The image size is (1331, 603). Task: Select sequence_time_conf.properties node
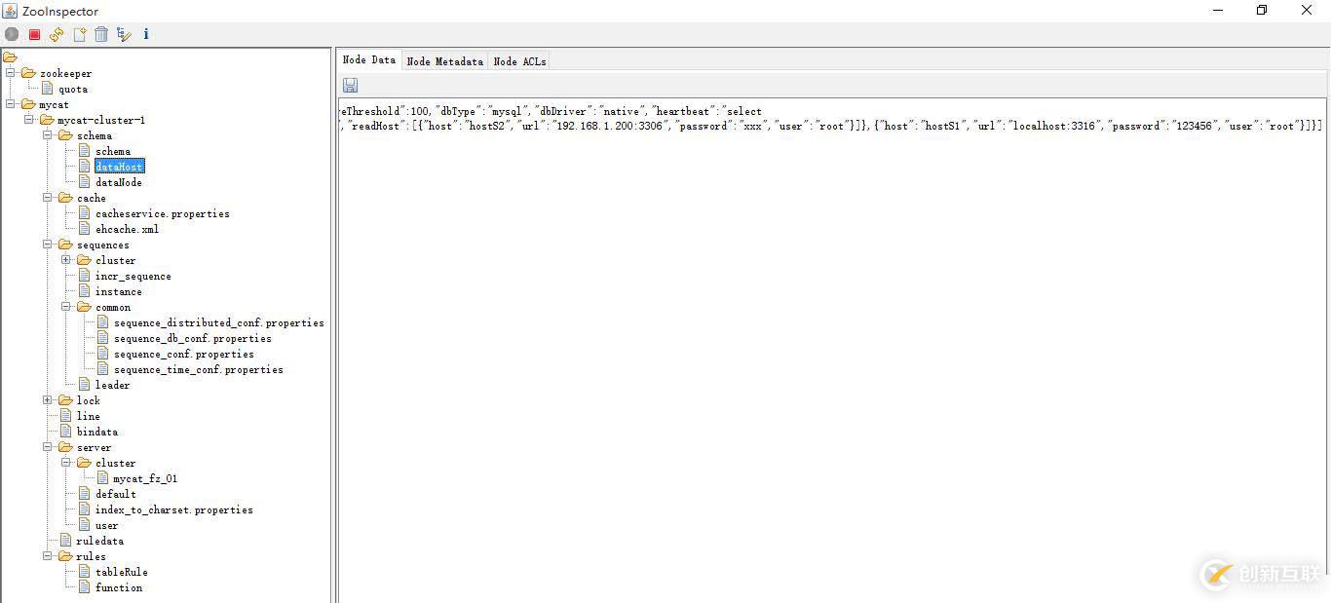[x=199, y=369]
